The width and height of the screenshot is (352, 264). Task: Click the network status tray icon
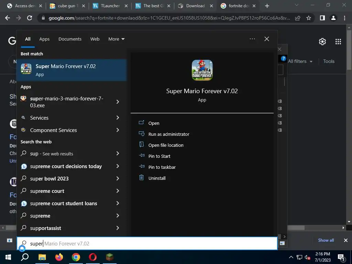click(299, 257)
